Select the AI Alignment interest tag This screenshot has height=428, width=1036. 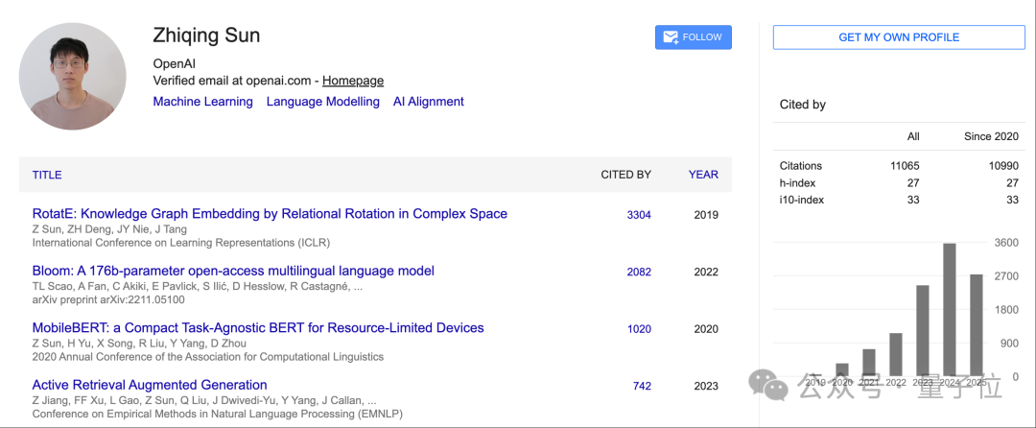click(428, 102)
